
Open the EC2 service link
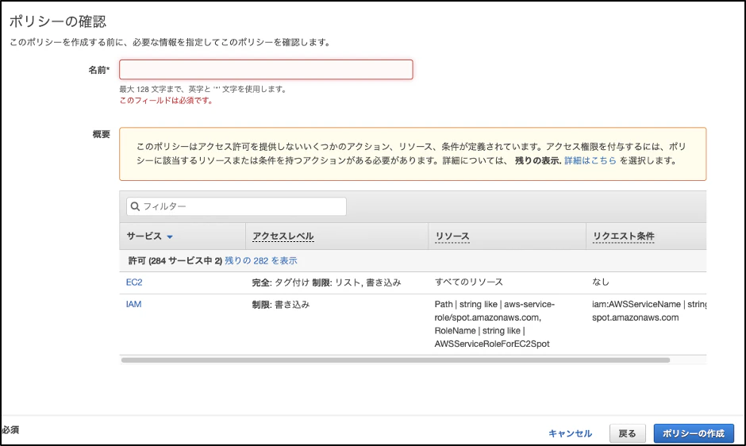(134, 283)
